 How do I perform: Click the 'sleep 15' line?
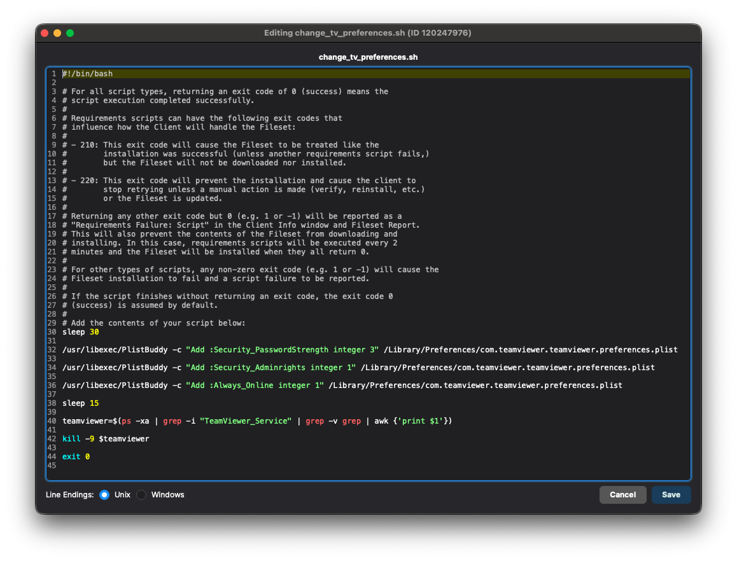coord(80,403)
